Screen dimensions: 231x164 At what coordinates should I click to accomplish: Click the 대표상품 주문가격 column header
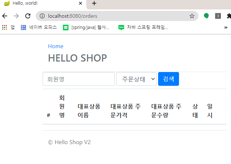click(126, 111)
